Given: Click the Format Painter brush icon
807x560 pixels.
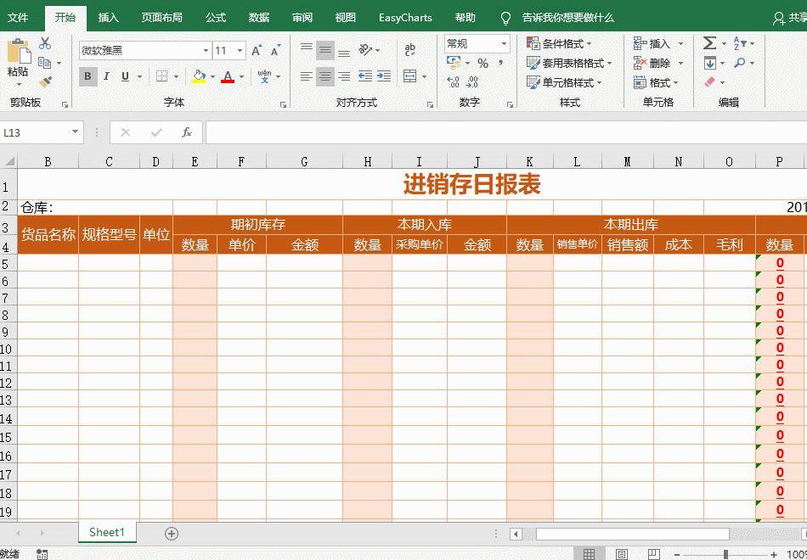Looking at the screenshot, I should (45, 81).
